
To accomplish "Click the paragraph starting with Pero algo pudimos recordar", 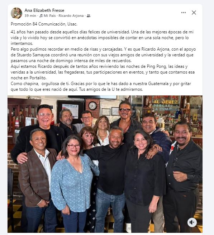I will pyautogui.click(x=103, y=55).
